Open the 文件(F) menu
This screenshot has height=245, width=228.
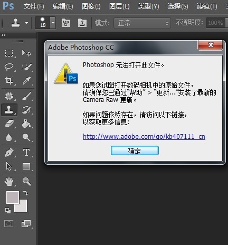[x=34, y=6]
